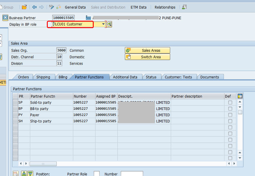Open General Data view
The width and height of the screenshot is (255, 176).
click(x=75, y=7)
